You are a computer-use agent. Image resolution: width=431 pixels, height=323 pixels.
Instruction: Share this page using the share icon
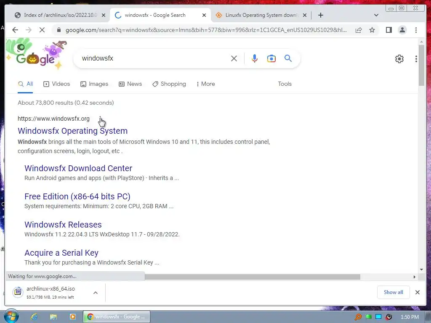pyautogui.click(x=359, y=30)
